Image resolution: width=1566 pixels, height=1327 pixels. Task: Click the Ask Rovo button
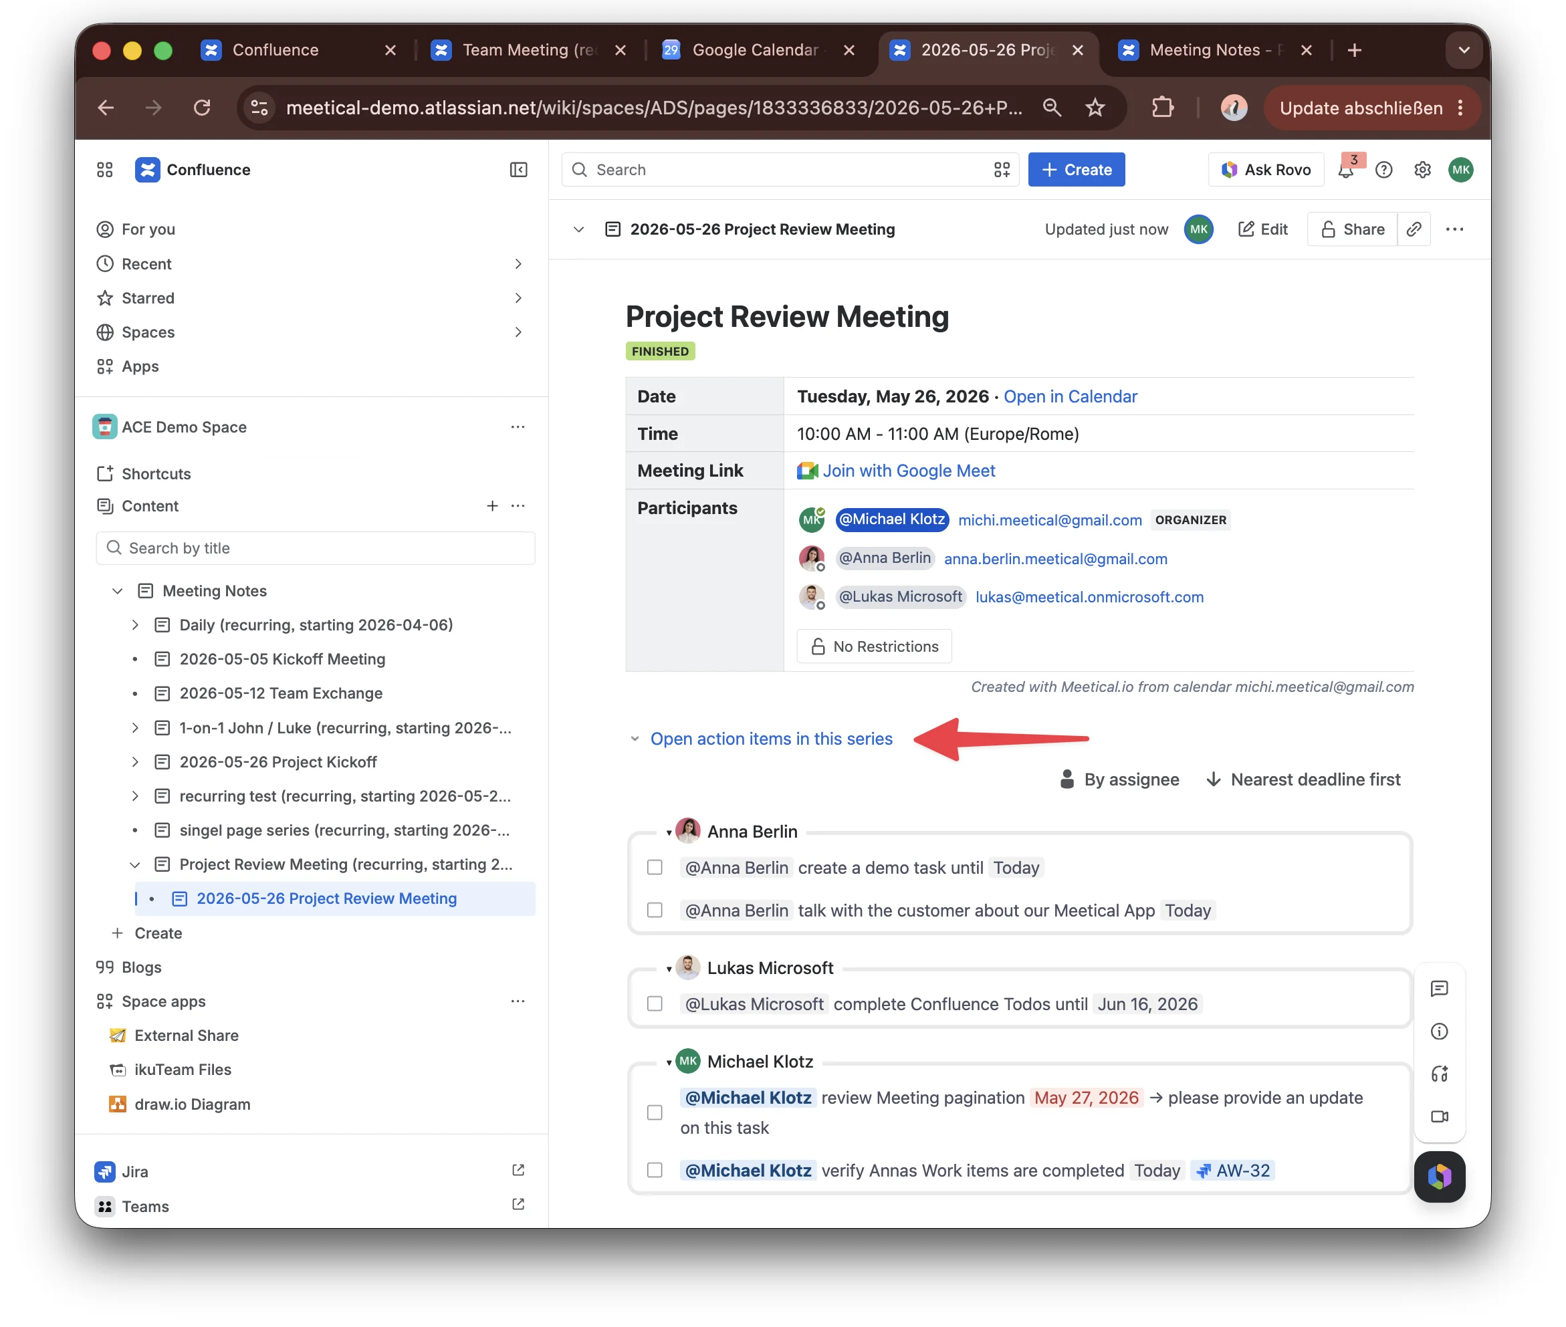(1266, 170)
